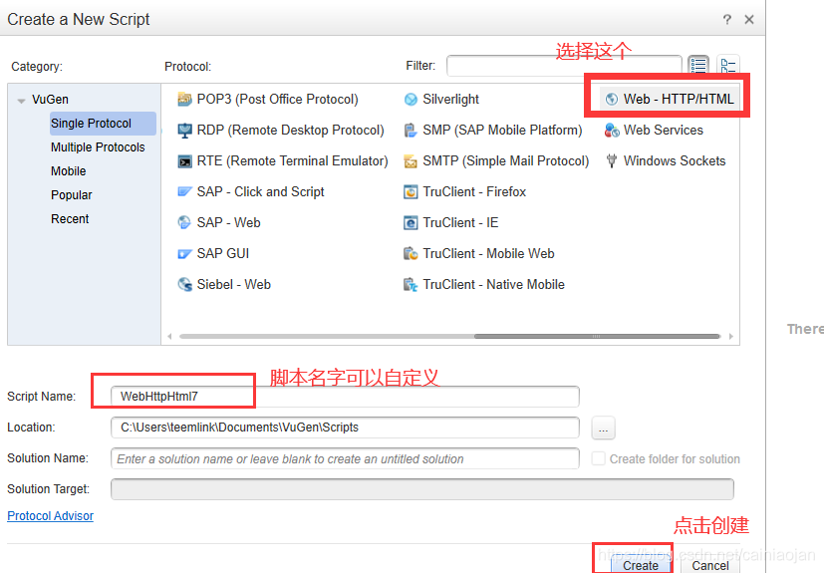This screenshot has width=824, height=573.
Task: Click the Solution Name field
Action: pyautogui.click(x=346, y=458)
